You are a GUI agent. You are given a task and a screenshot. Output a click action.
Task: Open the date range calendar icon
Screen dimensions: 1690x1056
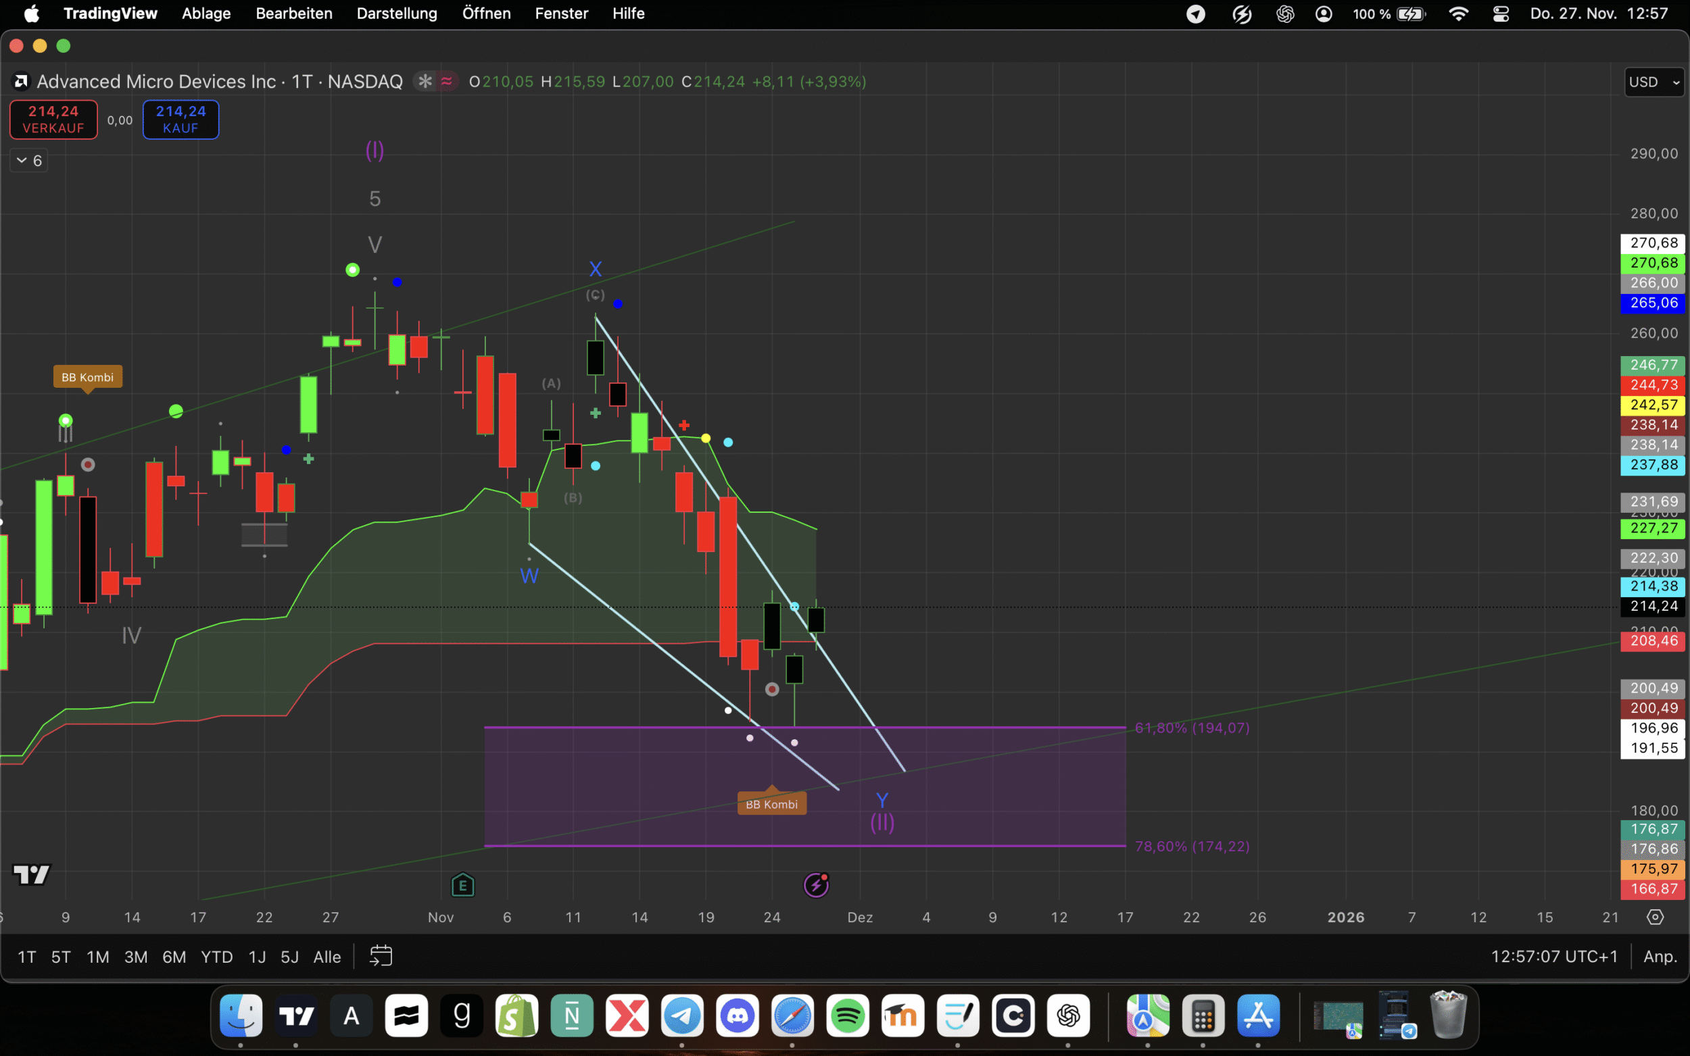[x=381, y=956]
